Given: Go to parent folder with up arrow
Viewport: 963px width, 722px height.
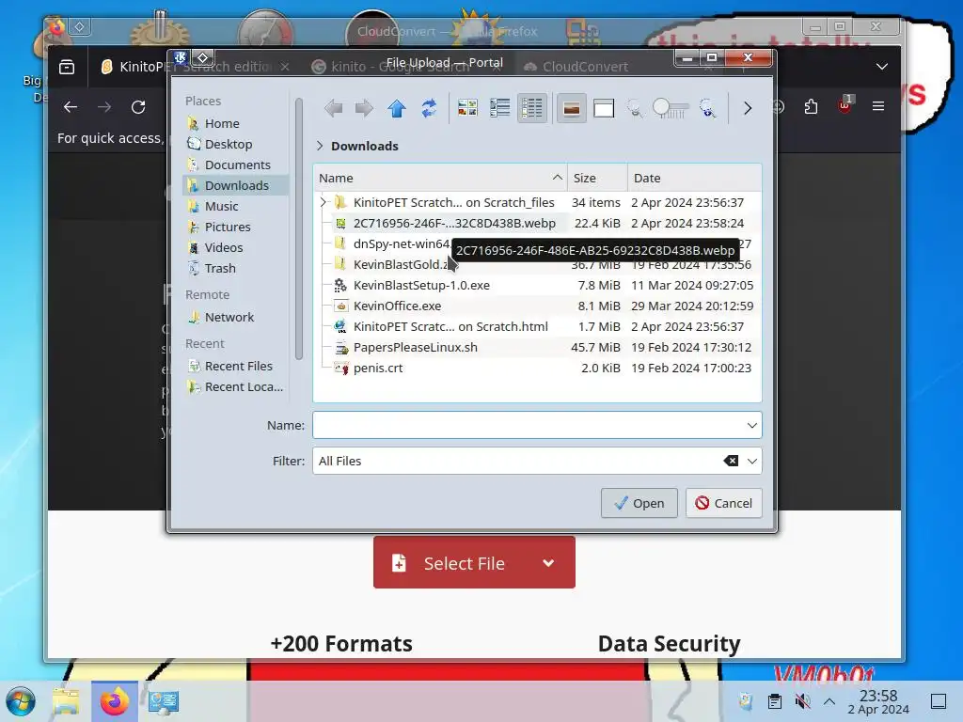Looking at the screenshot, I should point(397,109).
